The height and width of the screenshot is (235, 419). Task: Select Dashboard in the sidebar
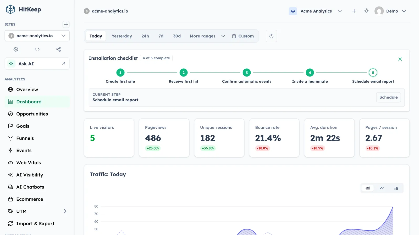[37, 102]
